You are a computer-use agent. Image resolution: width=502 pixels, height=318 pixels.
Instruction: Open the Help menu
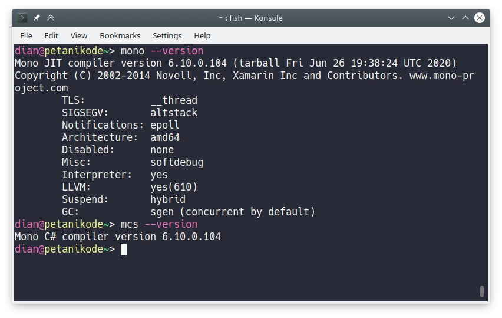pyautogui.click(x=202, y=35)
